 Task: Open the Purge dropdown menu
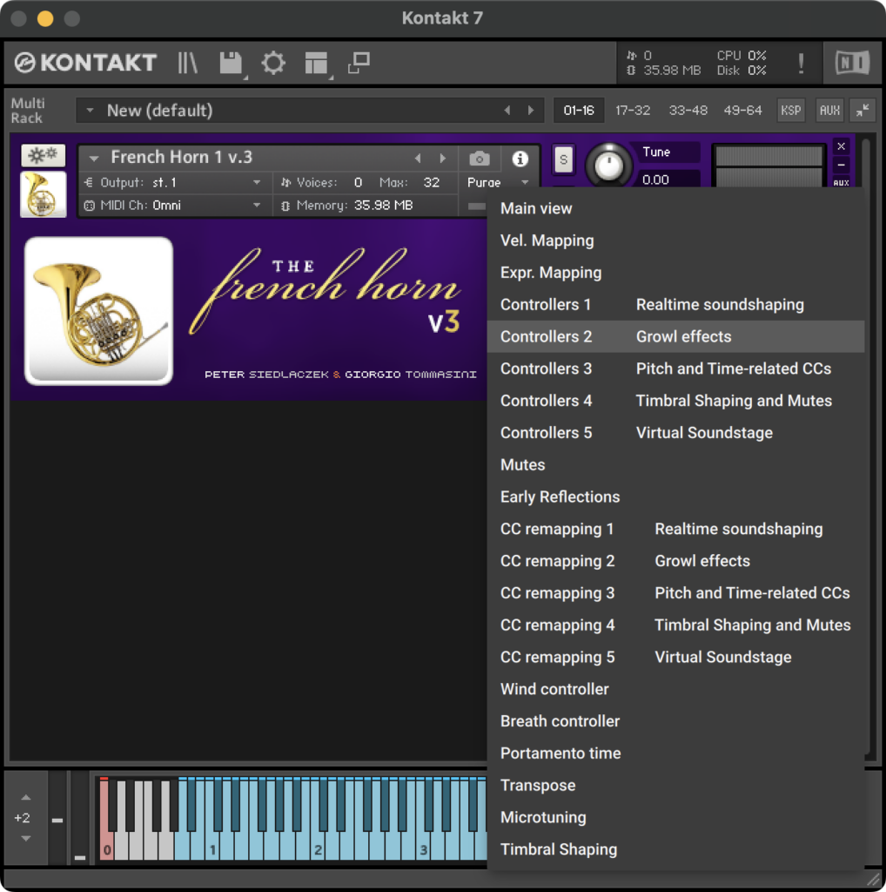499,183
